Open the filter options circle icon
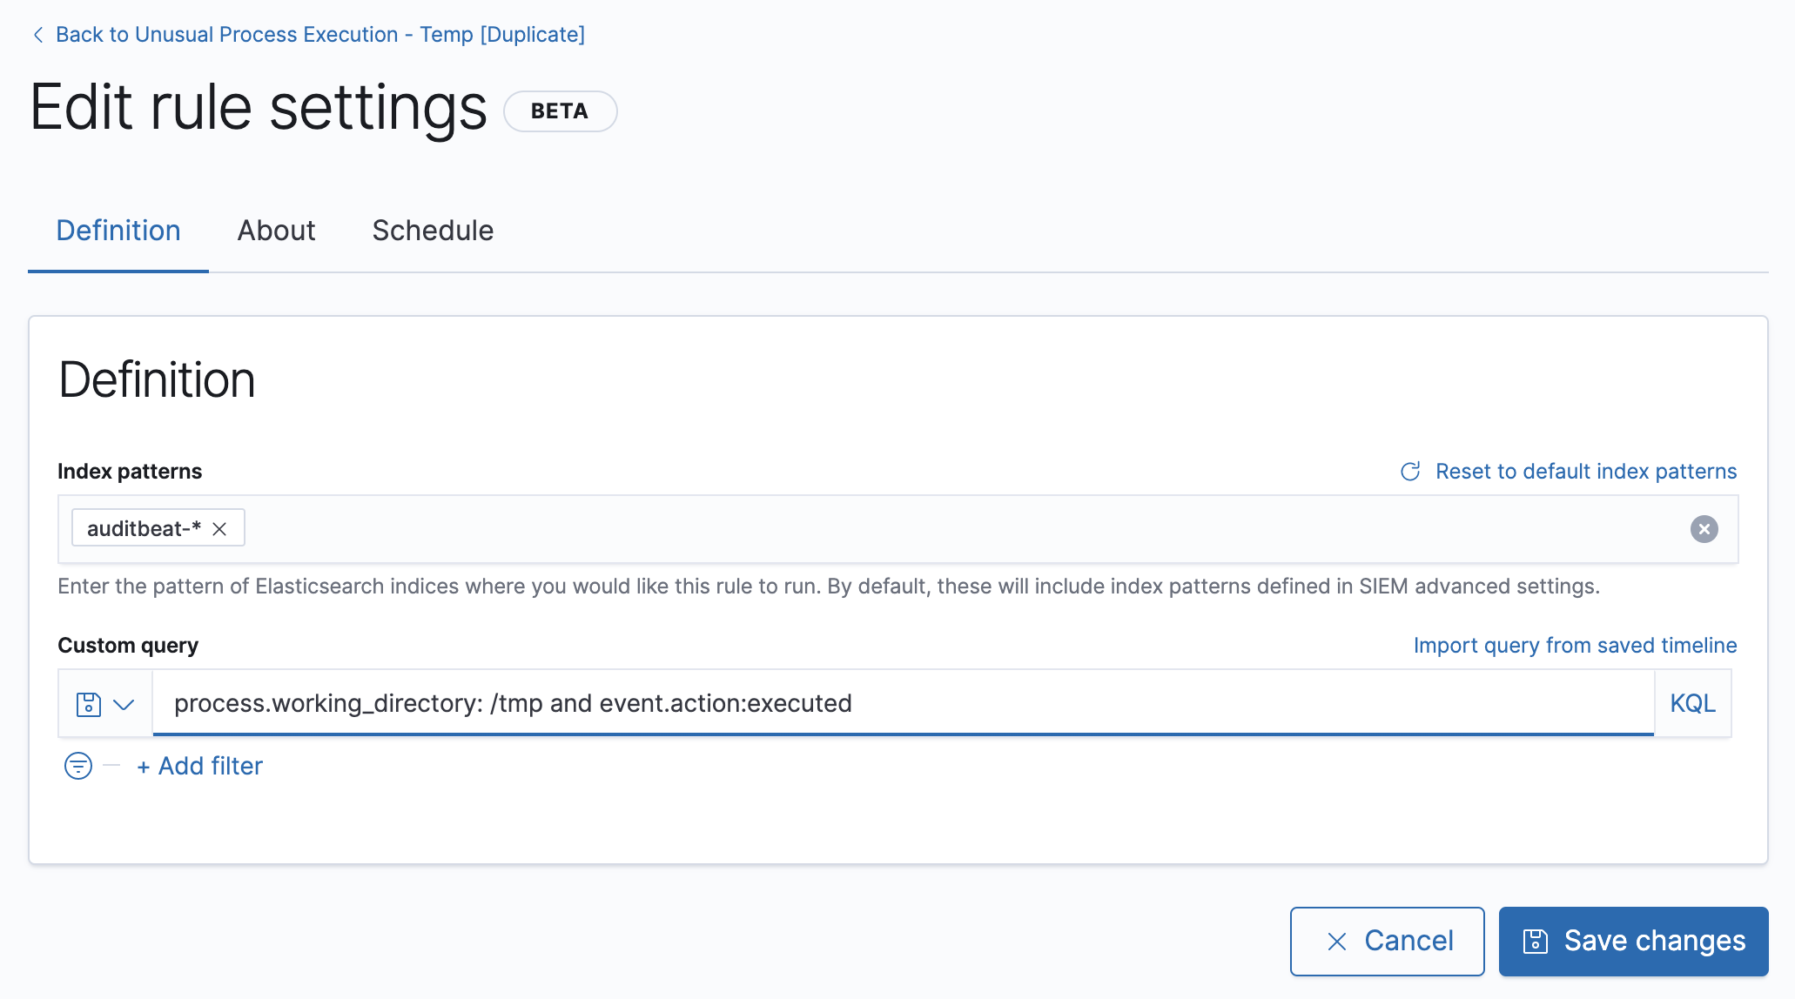The width and height of the screenshot is (1795, 999). coord(78,766)
